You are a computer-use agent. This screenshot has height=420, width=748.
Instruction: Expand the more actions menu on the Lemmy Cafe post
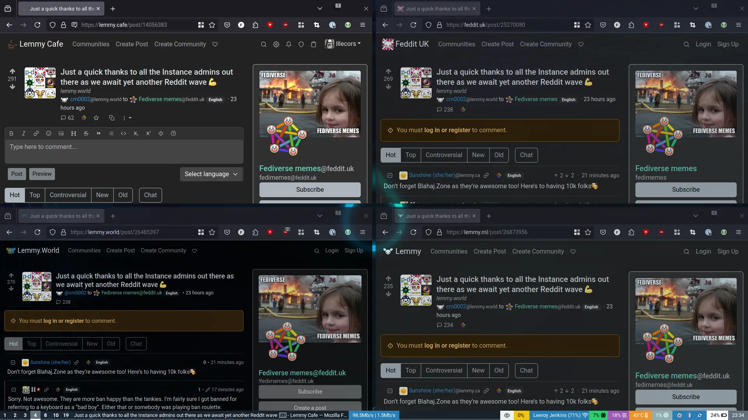127,118
